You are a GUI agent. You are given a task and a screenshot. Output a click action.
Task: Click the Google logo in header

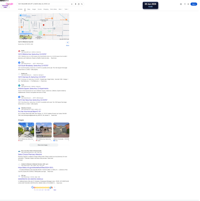click(x=9, y=4)
